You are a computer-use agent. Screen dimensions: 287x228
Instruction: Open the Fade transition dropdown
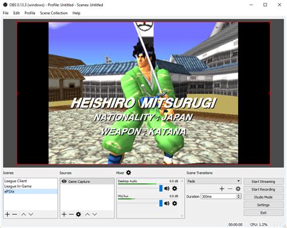tap(214, 181)
